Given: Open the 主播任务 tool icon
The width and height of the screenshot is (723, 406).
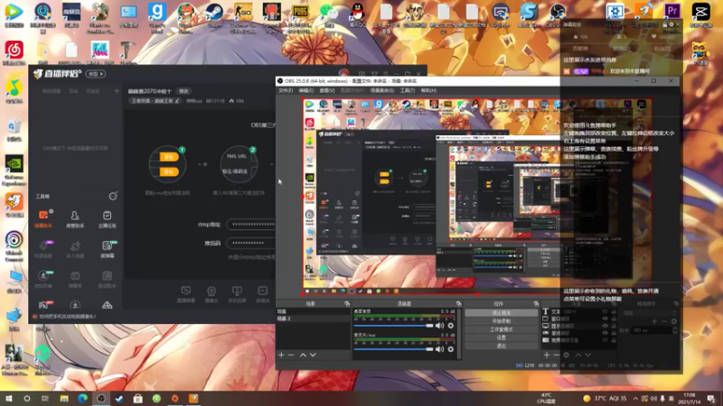Looking at the screenshot, I should point(107,218).
